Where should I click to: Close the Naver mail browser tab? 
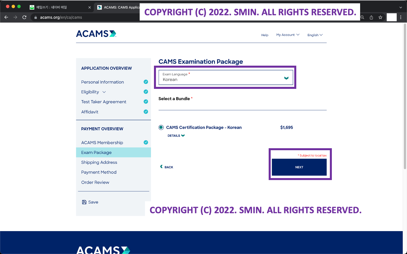coord(89,7)
